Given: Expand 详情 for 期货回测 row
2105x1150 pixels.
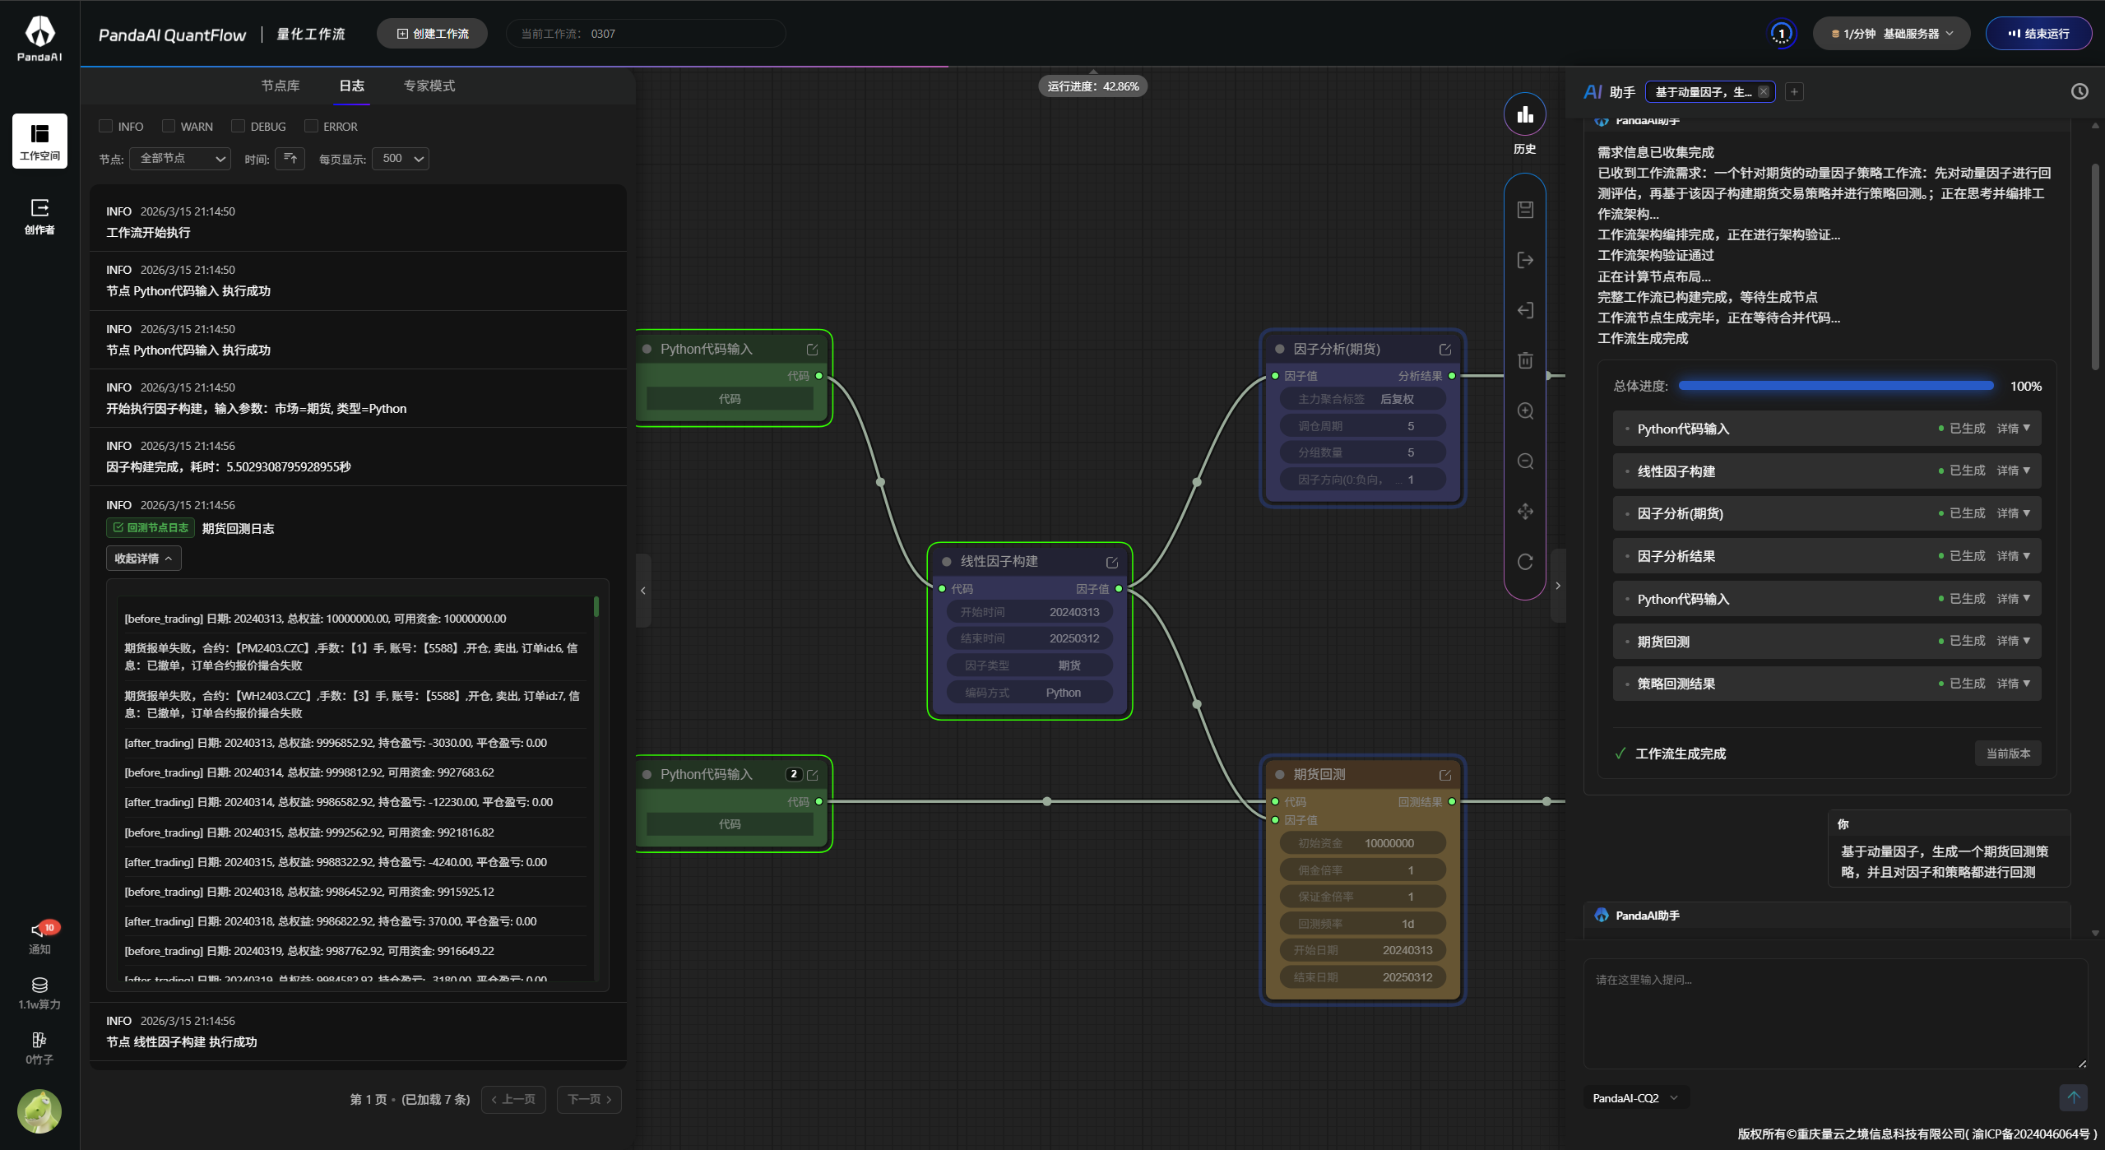Looking at the screenshot, I should [2013, 641].
